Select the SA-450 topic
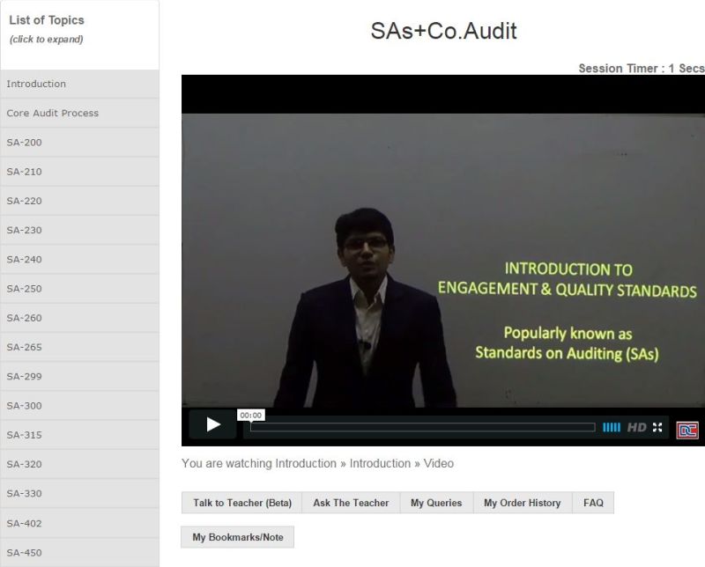 pos(79,552)
